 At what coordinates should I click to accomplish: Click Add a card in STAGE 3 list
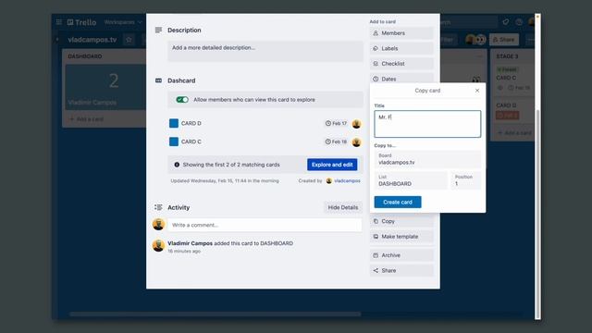pyautogui.click(x=514, y=133)
